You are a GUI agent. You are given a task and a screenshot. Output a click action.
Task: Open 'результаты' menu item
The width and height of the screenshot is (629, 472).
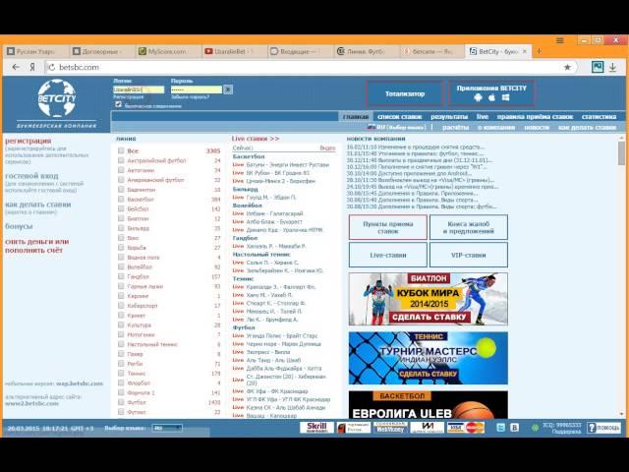coord(449,117)
